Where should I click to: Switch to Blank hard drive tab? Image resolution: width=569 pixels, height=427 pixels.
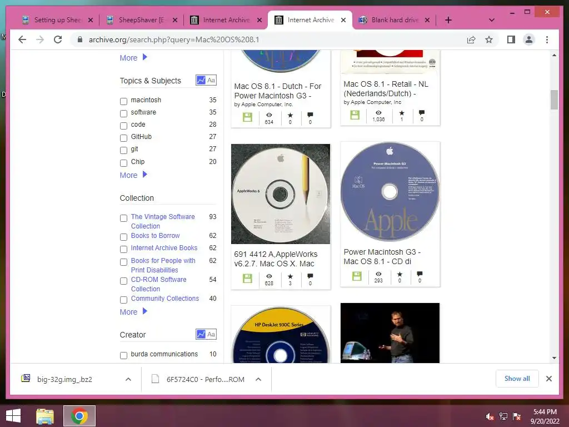(x=395, y=20)
